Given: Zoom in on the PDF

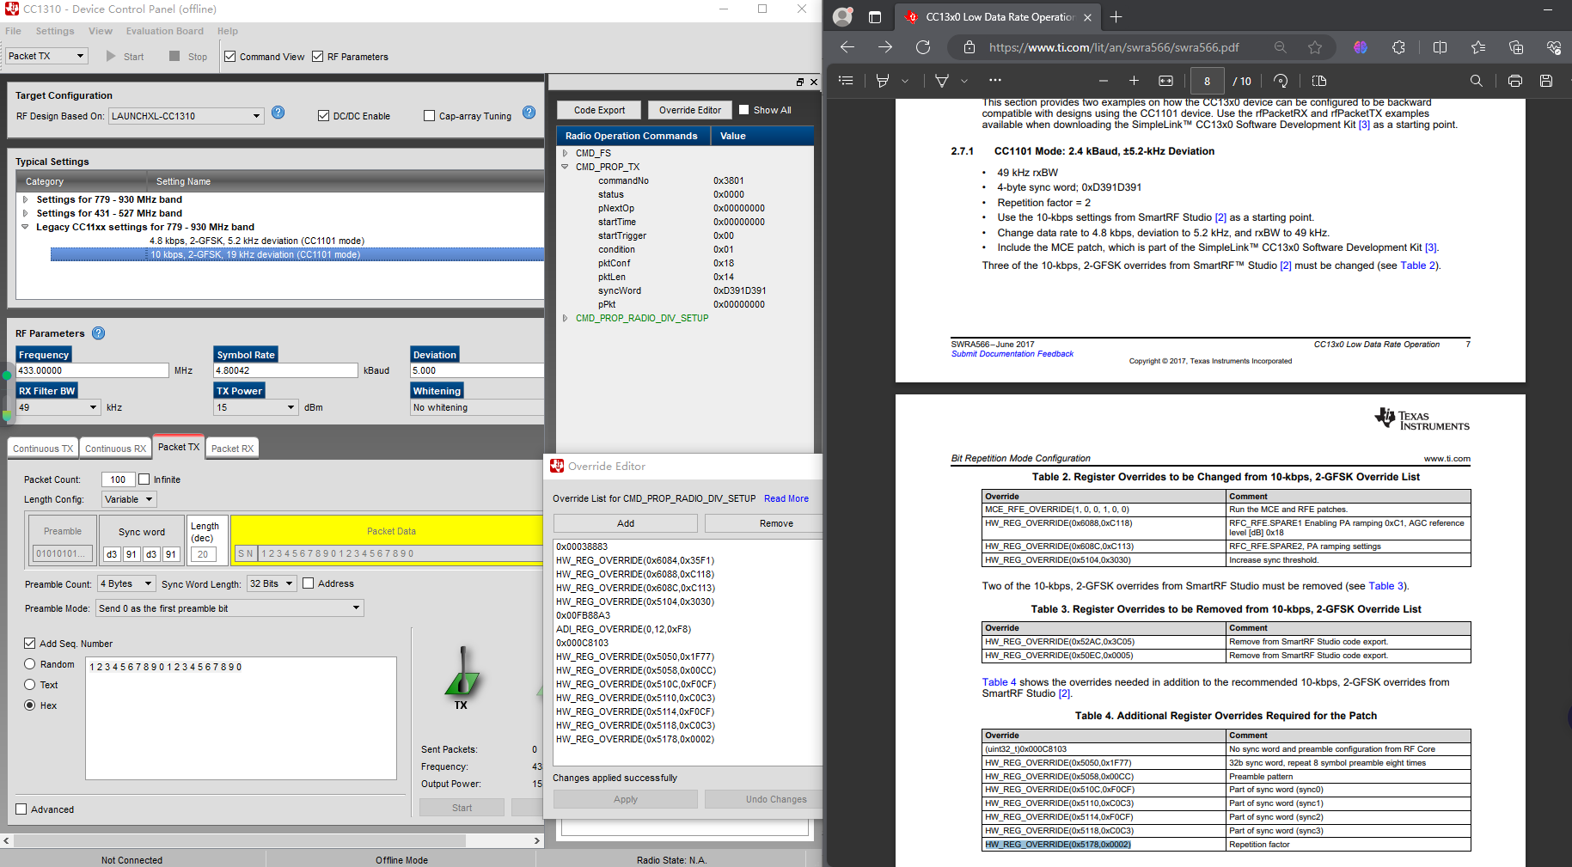Looking at the screenshot, I should coord(1135,81).
